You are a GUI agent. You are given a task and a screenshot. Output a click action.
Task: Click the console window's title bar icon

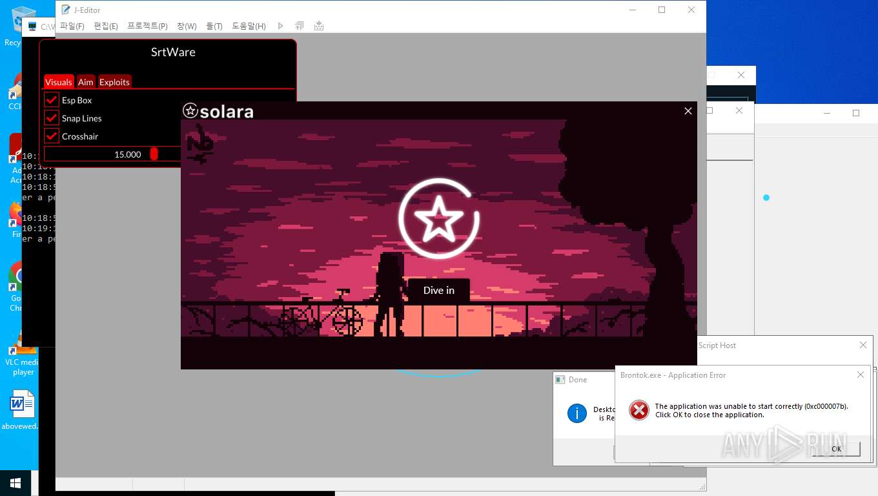click(x=32, y=26)
